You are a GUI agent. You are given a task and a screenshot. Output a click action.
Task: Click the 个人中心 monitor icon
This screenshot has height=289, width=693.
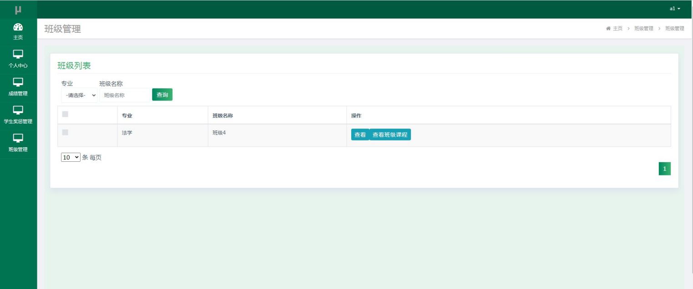pos(18,55)
